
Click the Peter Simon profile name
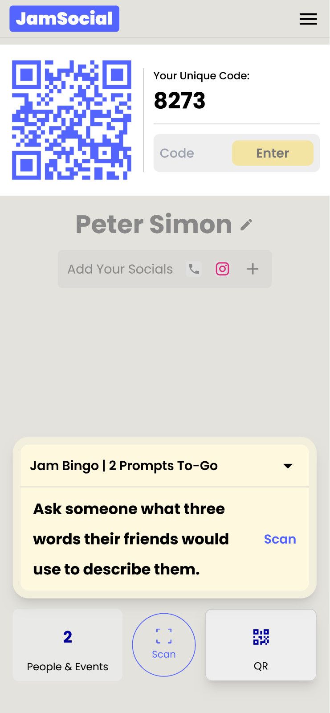(x=154, y=224)
